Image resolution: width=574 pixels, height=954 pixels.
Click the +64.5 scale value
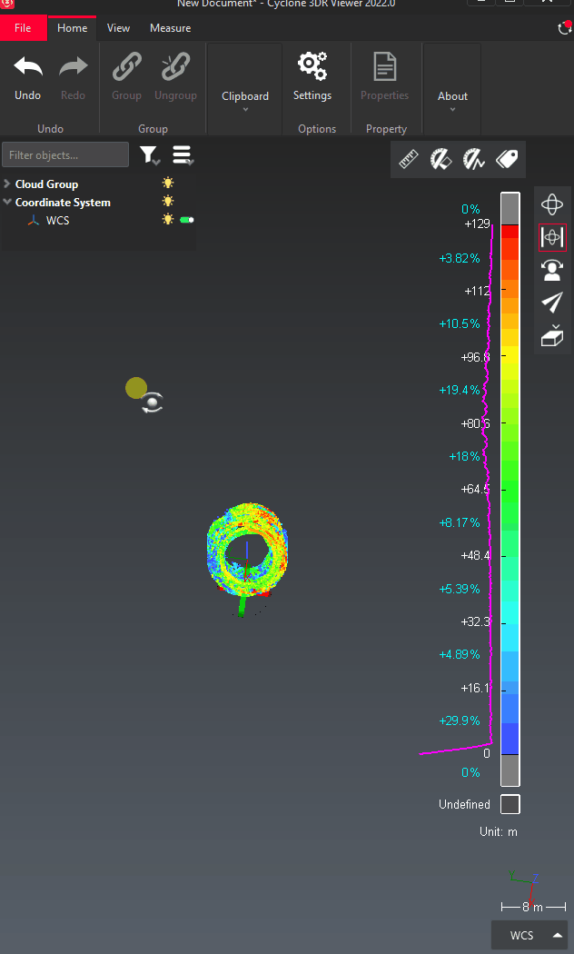tap(476, 489)
